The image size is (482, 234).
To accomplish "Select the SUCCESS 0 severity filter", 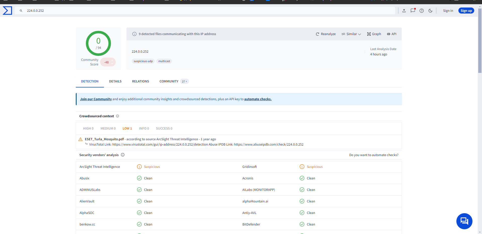I will (x=164, y=129).
